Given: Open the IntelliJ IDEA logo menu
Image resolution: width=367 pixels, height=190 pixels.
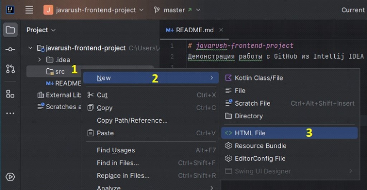Looking at the screenshot, I should (x=10, y=10).
